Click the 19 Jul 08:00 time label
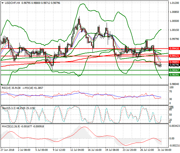Viewport: 180px width, 153px height. pos(112,150)
